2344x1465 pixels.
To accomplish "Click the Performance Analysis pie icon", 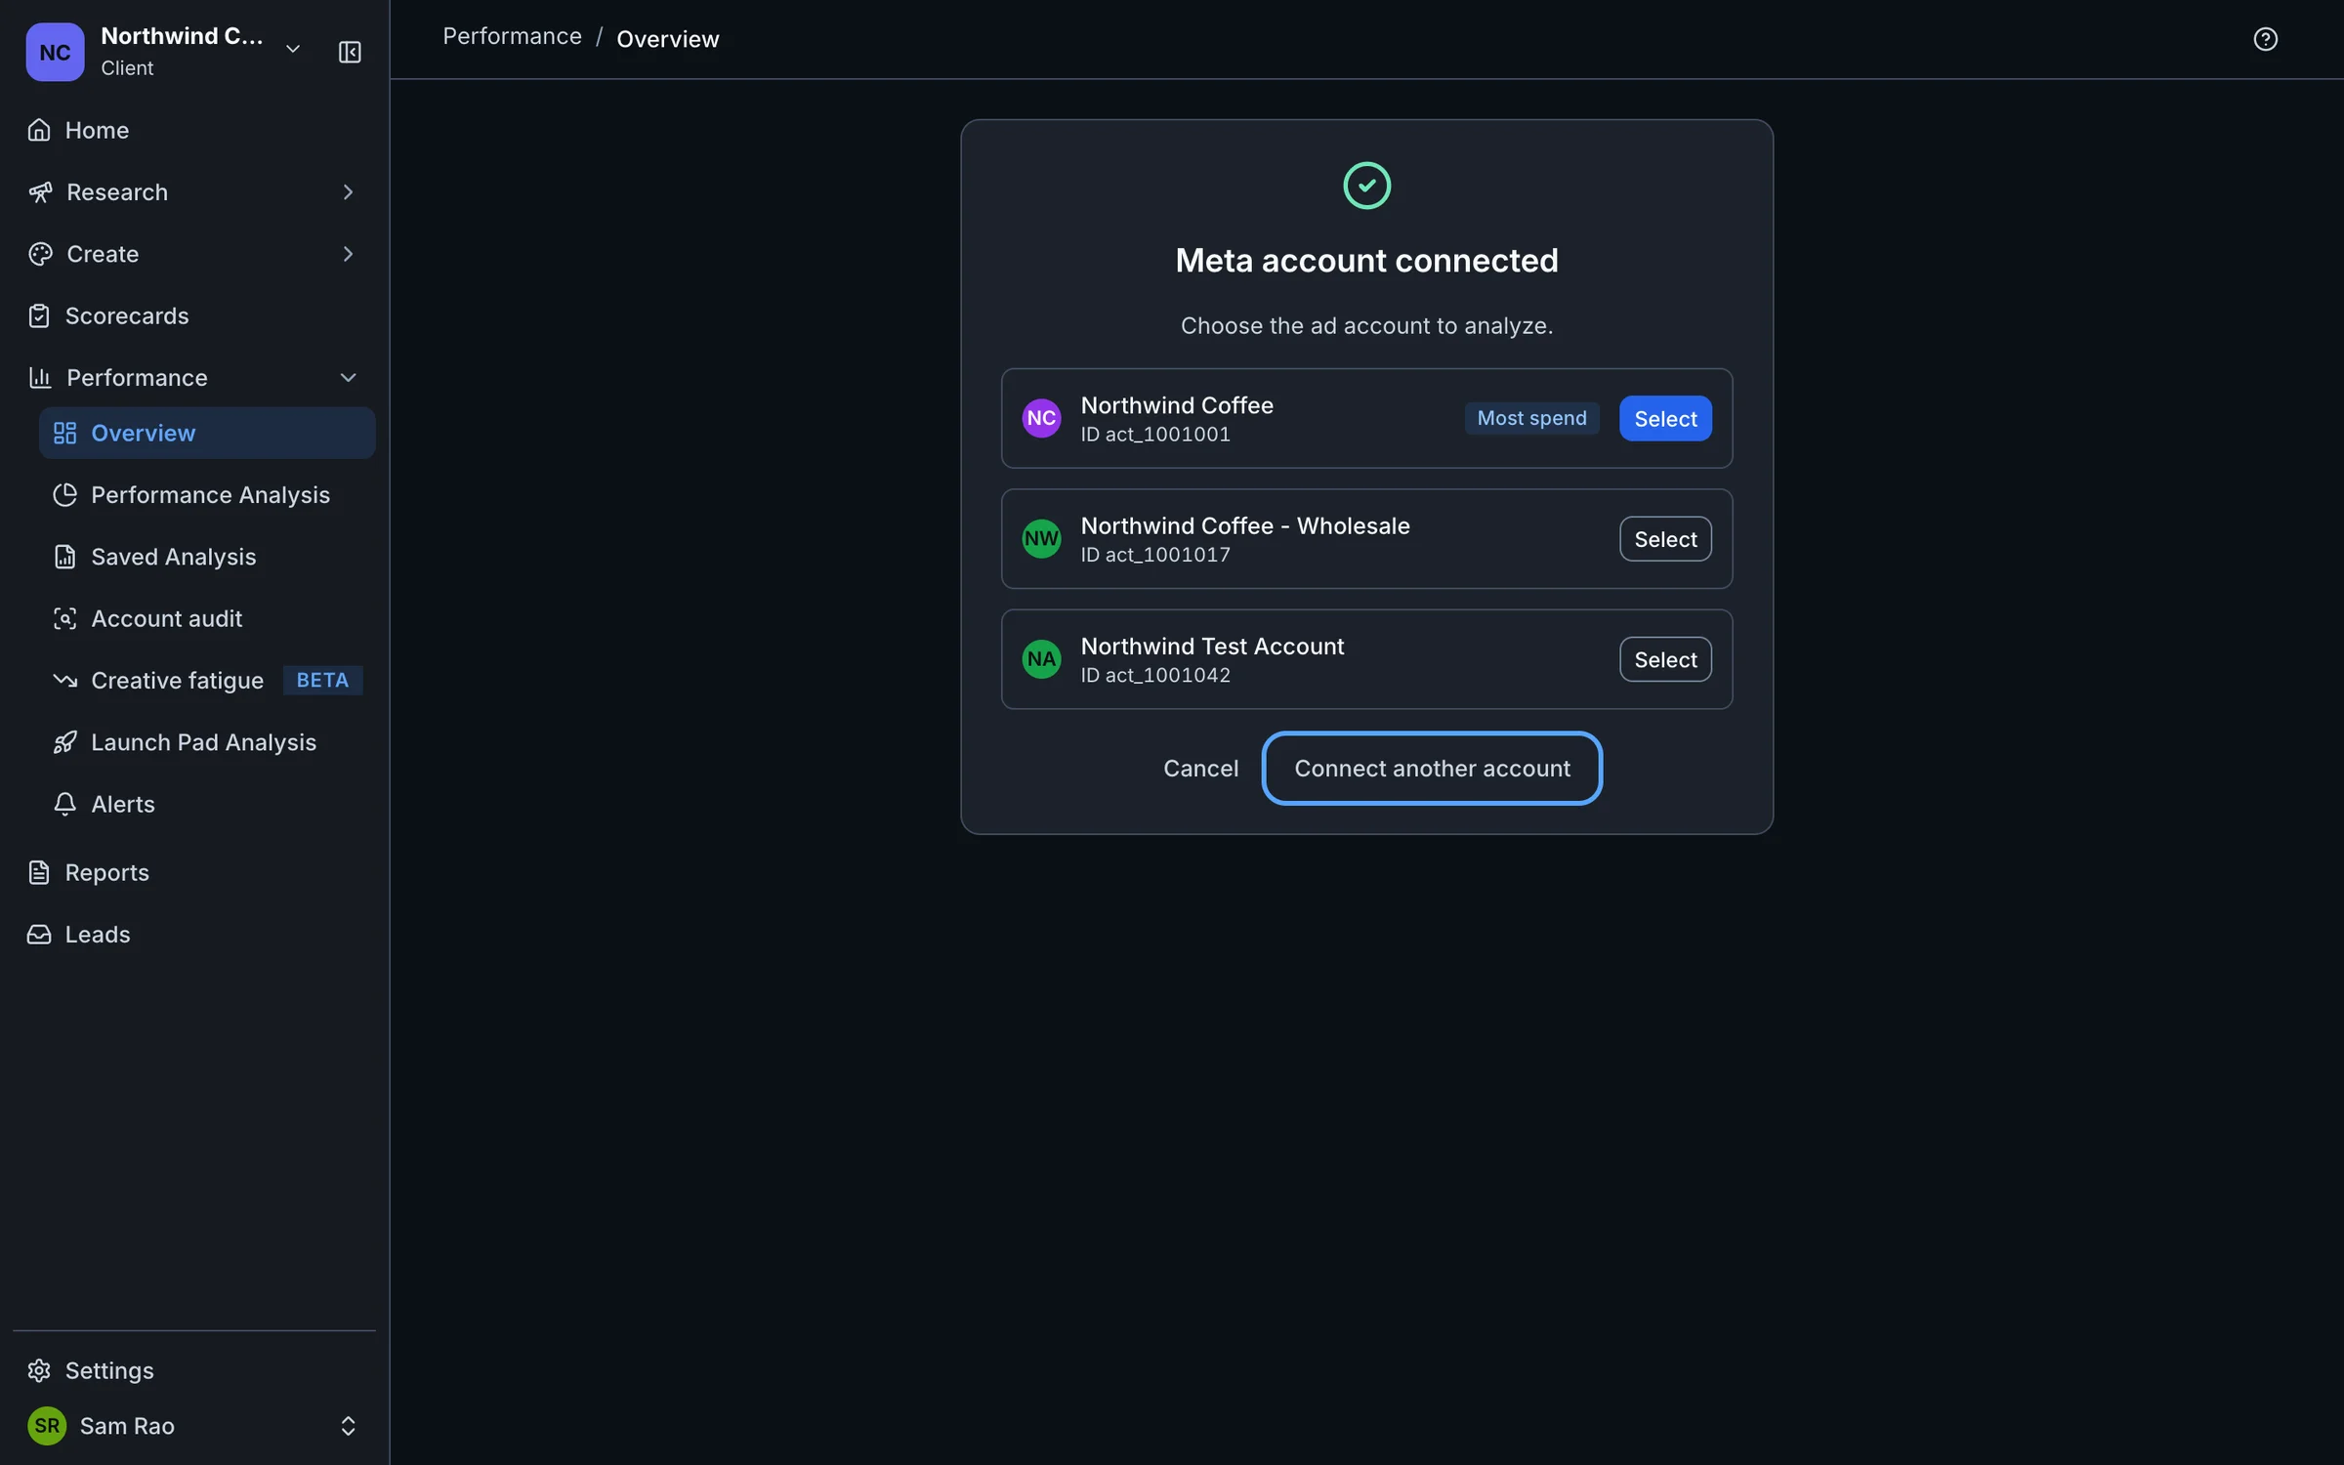I will coord(64,495).
